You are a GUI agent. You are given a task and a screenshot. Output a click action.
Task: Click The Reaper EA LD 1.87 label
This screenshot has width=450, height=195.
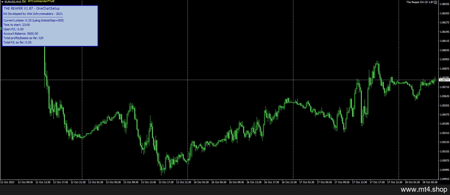pos(420,2)
